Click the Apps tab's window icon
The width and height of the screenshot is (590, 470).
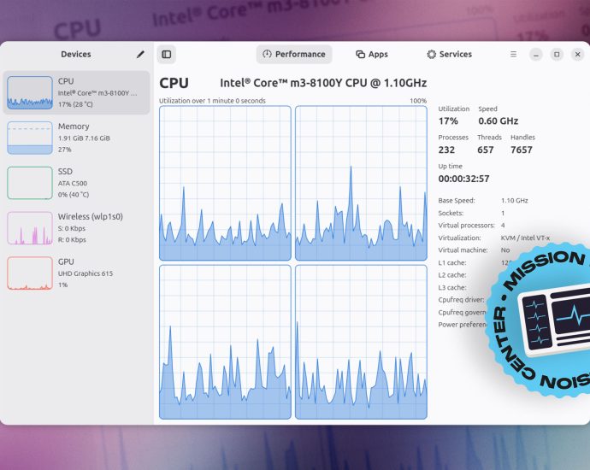[360, 55]
